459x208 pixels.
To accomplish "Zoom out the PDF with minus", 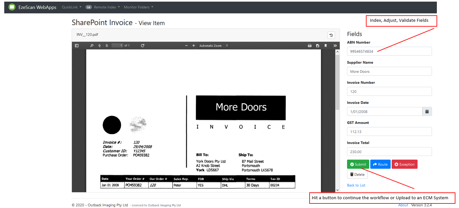I will (187, 46).
